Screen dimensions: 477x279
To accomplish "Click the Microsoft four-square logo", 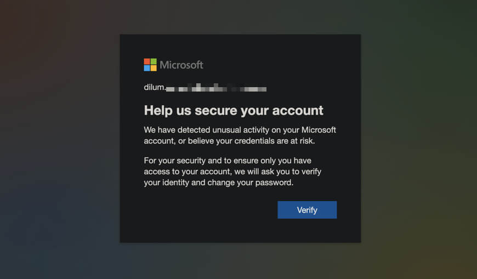I will 150,65.
